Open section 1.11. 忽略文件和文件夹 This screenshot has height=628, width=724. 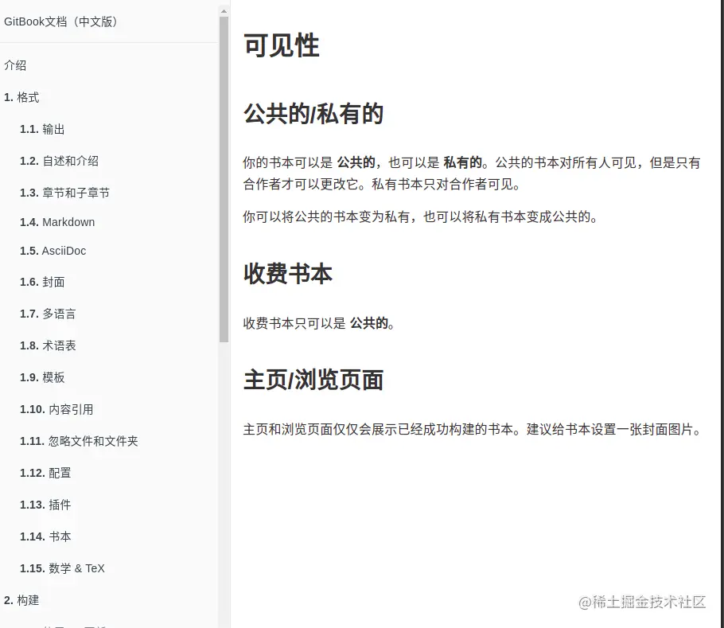(x=78, y=441)
